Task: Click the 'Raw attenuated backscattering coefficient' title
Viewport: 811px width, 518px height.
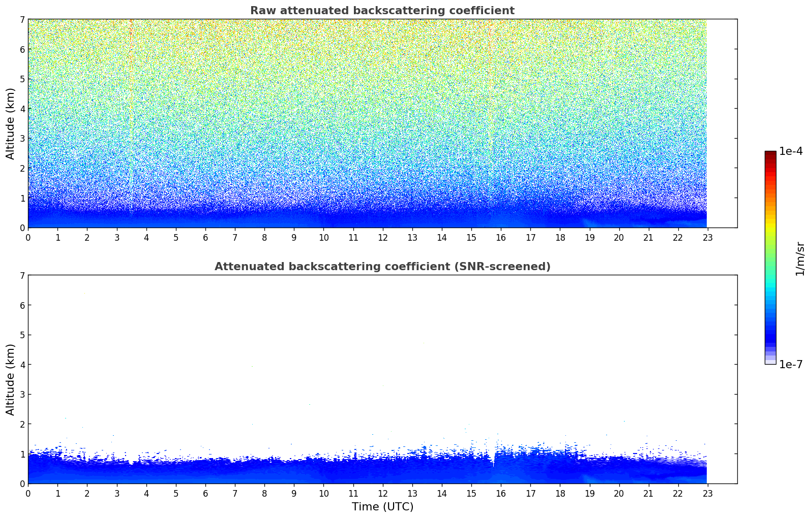Action: [x=382, y=11]
